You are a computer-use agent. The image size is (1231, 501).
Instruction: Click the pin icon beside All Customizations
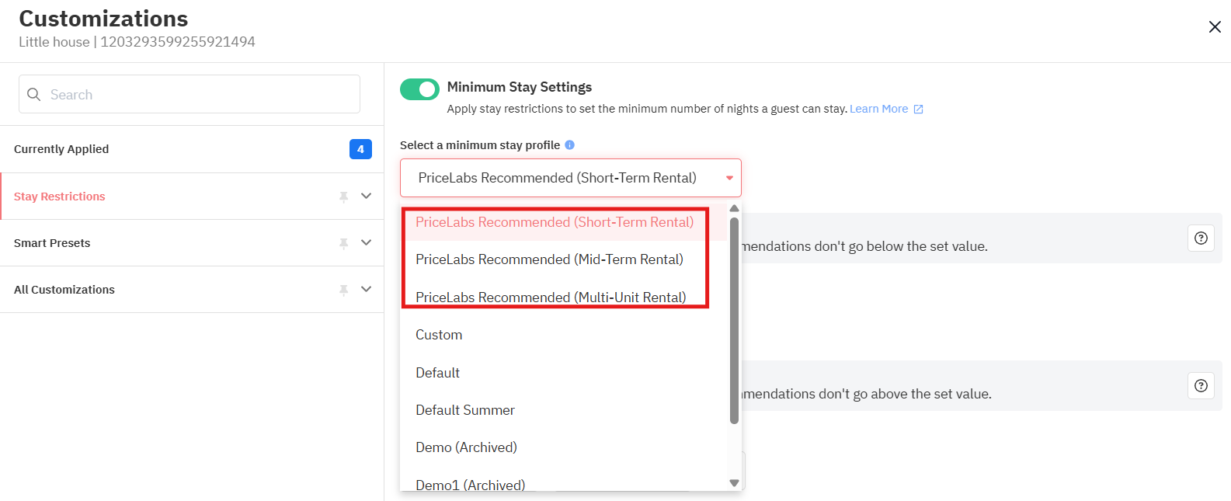tap(343, 290)
